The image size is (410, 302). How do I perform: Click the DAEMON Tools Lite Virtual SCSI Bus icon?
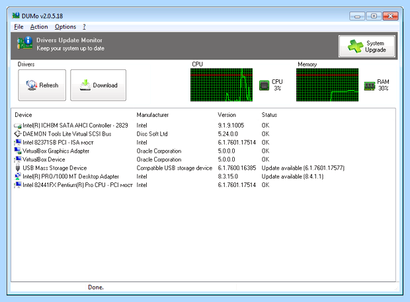pos(17,134)
